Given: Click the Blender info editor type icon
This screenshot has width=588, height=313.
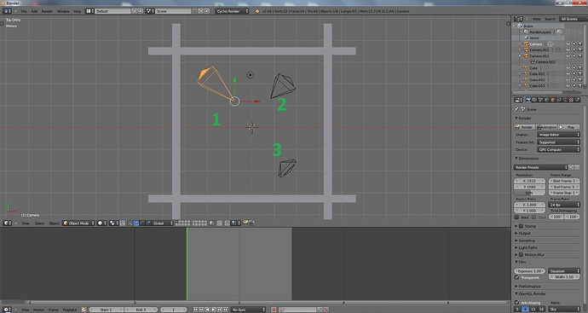Looking at the screenshot, I should coord(6,11).
